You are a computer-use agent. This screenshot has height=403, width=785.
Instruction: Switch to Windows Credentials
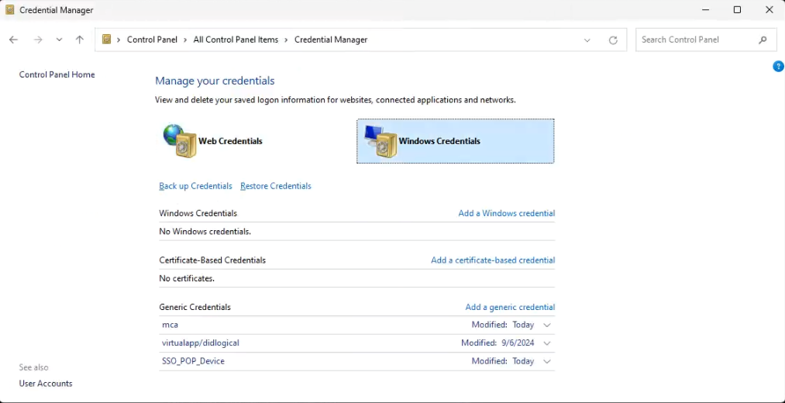pos(455,141)
